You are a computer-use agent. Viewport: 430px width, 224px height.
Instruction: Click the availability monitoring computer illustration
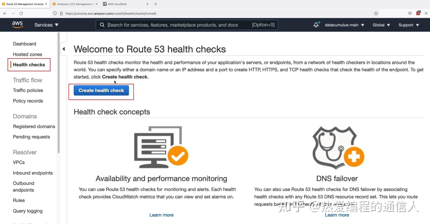(161, 147)
